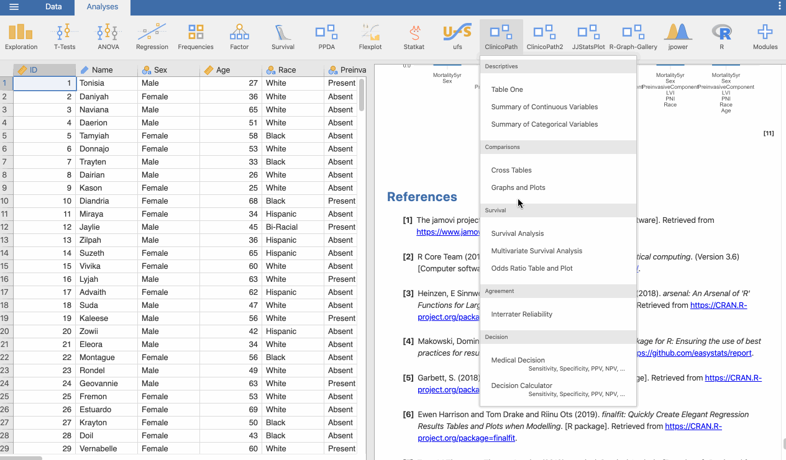The width and height of the screenshot is (786, 460).
Task: Open the Flexplot module menu
Action: coord(370,37)
